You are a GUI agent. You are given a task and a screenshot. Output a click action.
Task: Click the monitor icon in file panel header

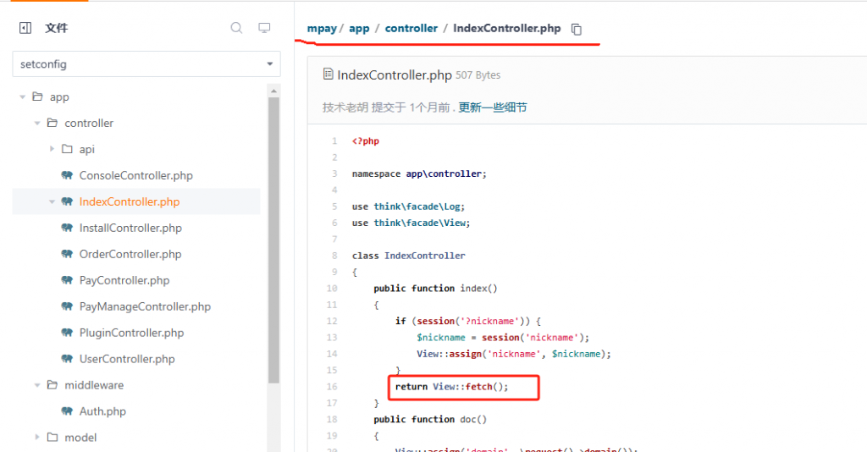pyautogui.click(x=264, y=28)
